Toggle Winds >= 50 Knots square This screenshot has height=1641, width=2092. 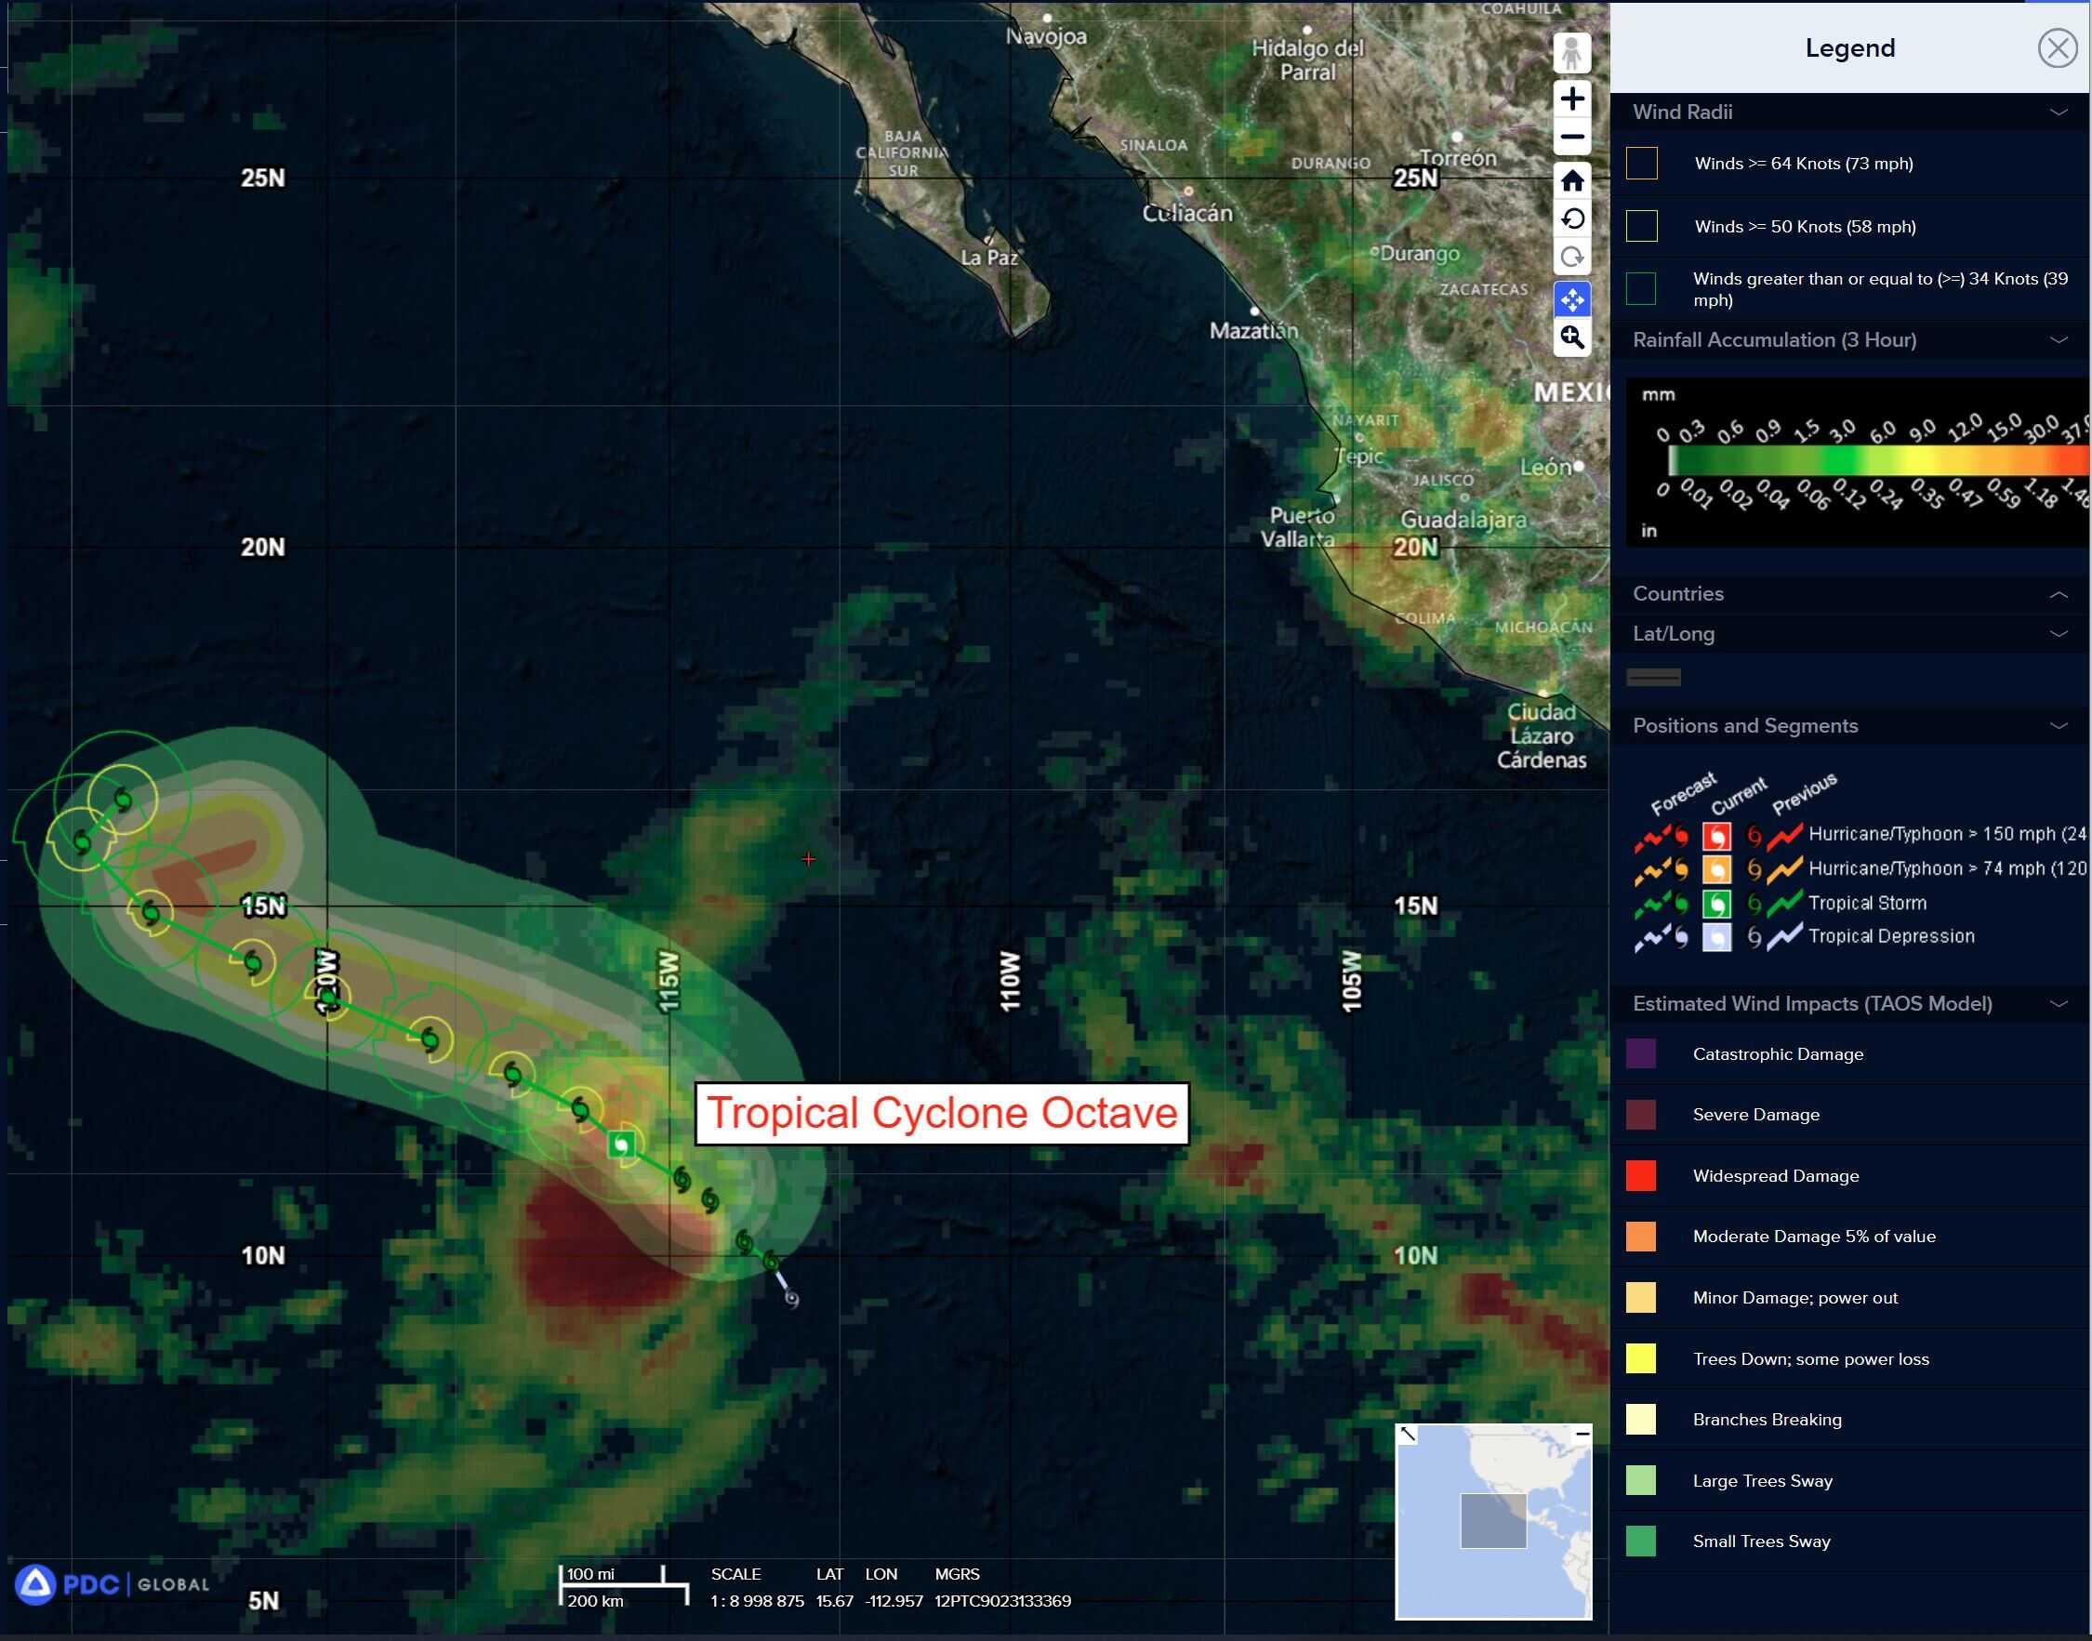tap(1640, 227)
